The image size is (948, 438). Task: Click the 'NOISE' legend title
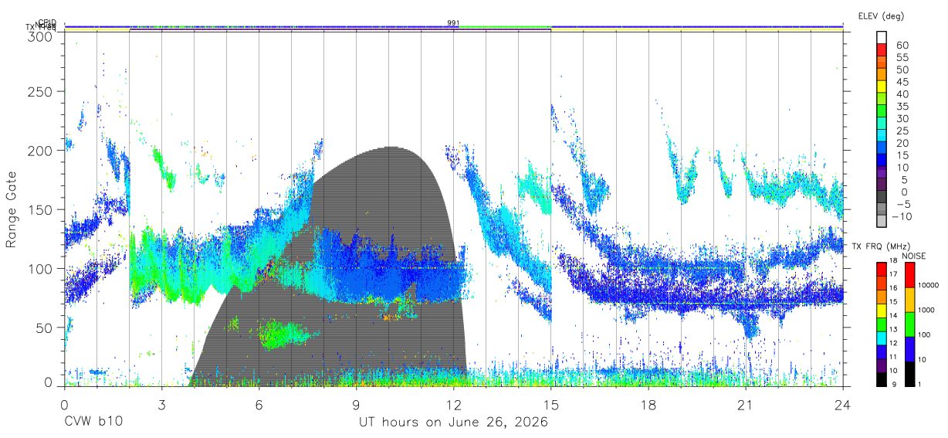pyautogui.click(x=916, y=255)
